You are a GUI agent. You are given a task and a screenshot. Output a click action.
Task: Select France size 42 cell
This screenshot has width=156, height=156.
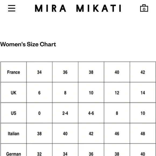[143, 72]
